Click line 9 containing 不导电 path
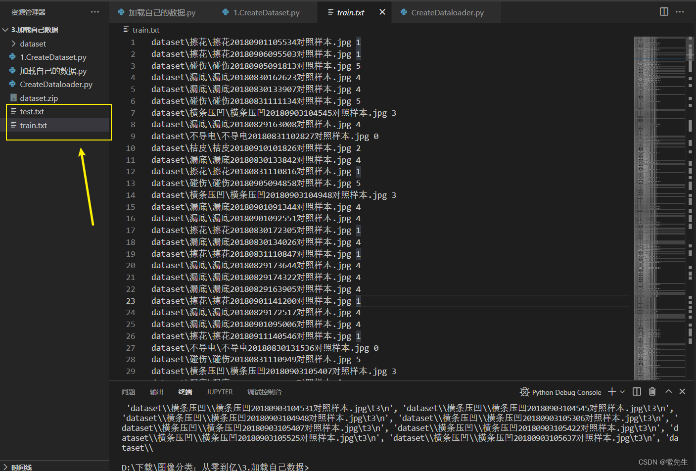The height and width of the screenshot is (471, 696). pos(265,136)
